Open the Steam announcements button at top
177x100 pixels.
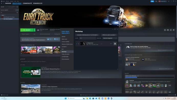152,1
